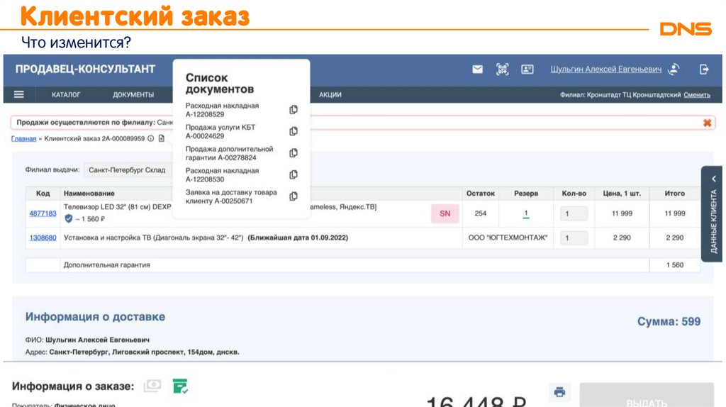Open product code 1308680 link

pyautogui.click(x=43, y=238)
